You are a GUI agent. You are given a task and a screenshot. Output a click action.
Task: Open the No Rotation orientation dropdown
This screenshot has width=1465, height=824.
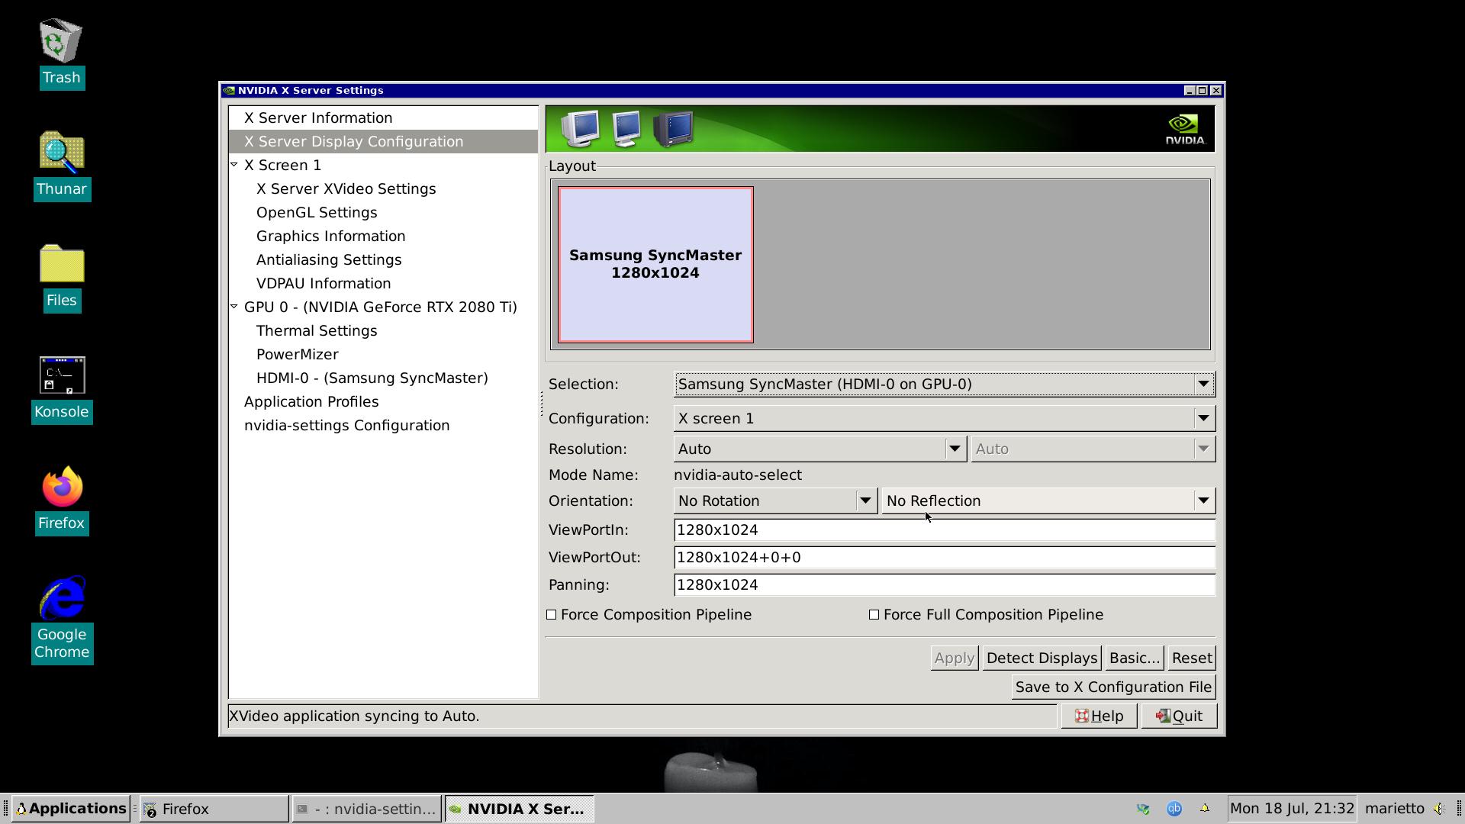774,501
